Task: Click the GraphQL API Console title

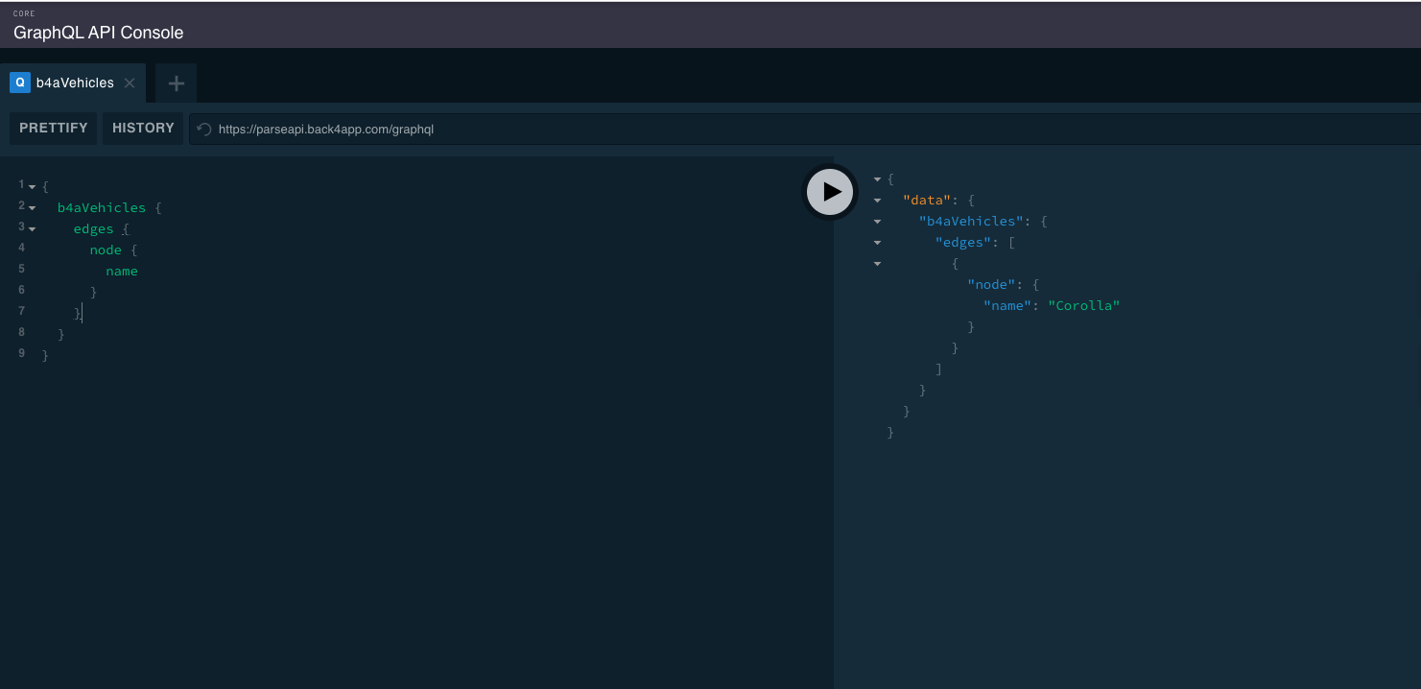Action: pos(98,32)
